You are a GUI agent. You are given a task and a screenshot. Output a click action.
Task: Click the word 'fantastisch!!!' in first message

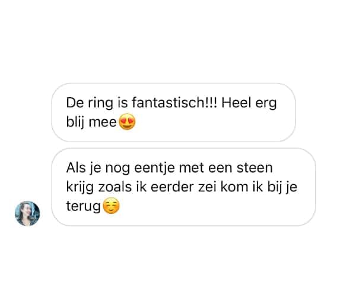coord(174,103)
